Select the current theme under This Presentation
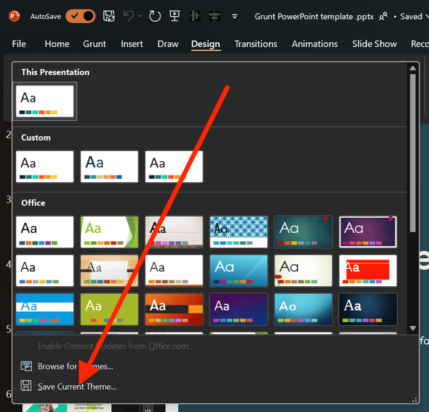Image resolution: width=429 pixels, height=412 pixels. coord(45,101)
